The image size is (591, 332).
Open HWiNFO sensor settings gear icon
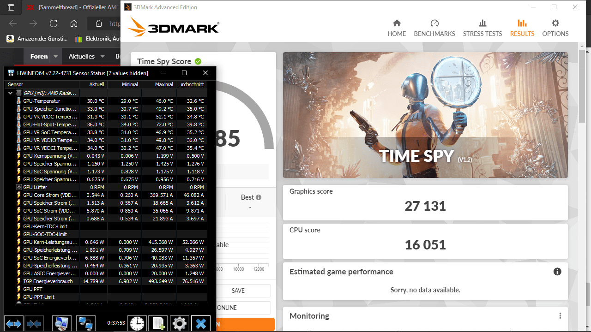[179, 324]
